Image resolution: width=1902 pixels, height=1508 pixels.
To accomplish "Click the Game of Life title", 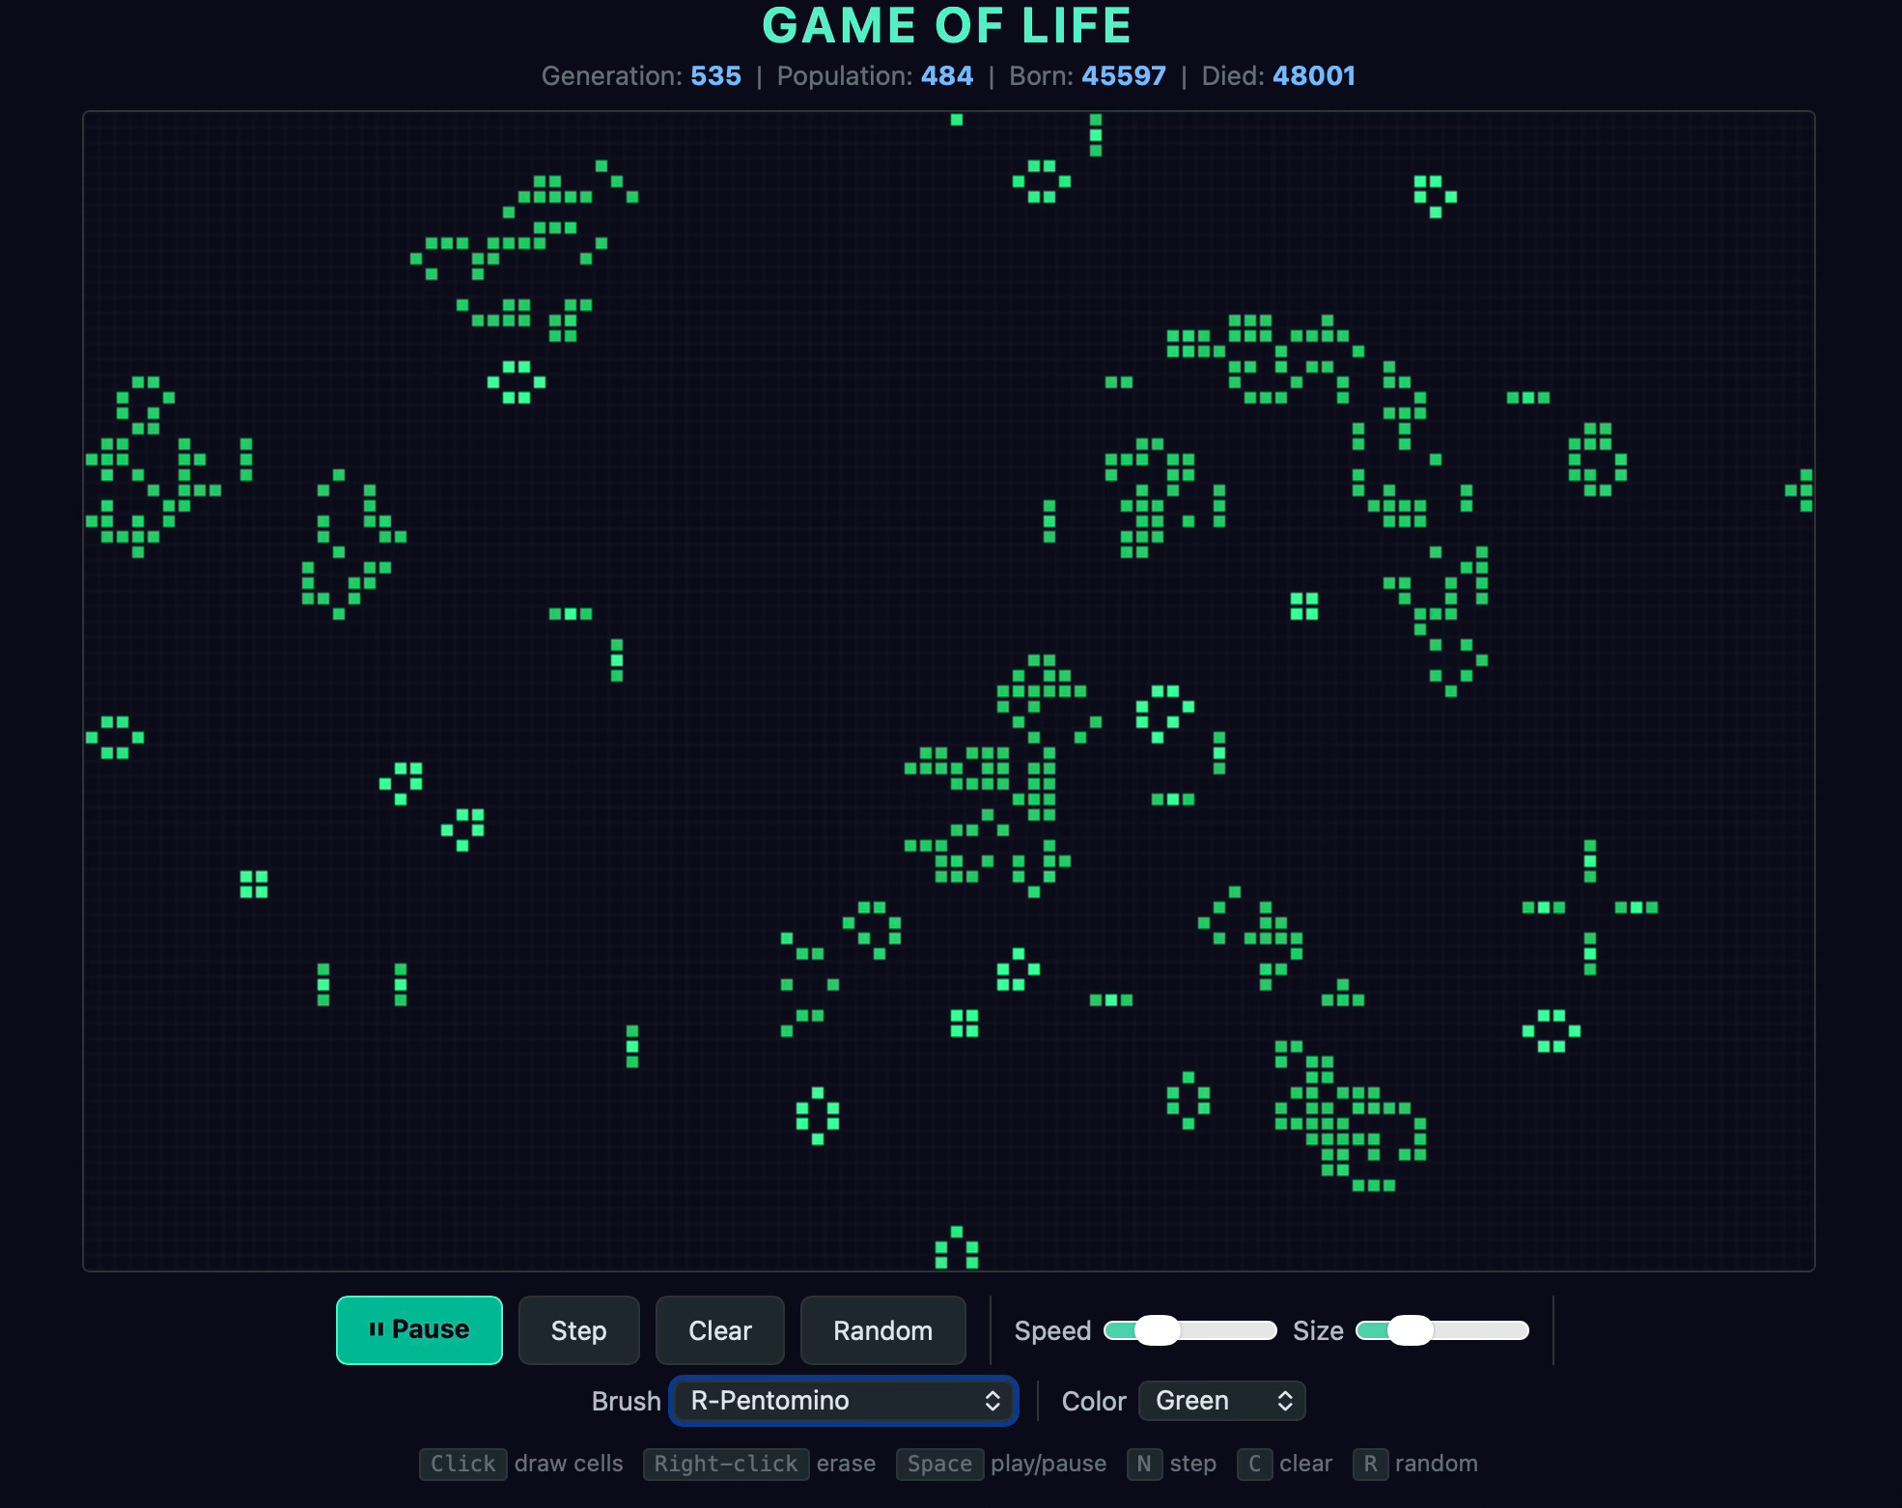I will tap(946, 26).
